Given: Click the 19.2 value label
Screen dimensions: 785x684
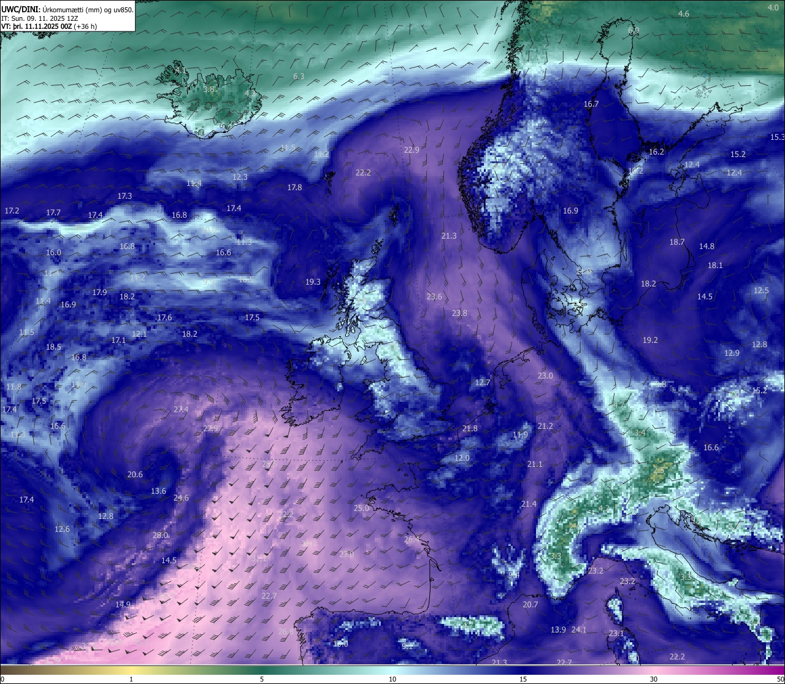Looking at the screenshot, I should click(x=650, y=340).
